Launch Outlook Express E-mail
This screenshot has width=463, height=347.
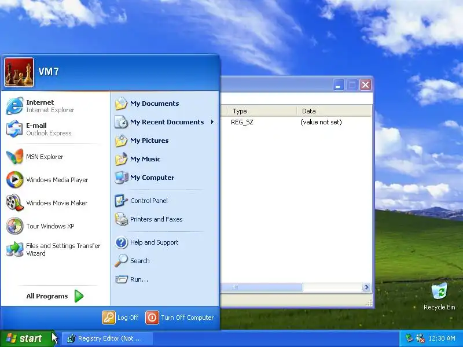[x=55, y=129]
